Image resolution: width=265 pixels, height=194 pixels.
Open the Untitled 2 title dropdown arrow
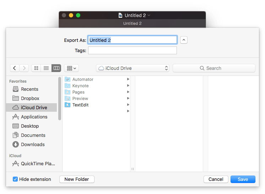tap(149, 15)
